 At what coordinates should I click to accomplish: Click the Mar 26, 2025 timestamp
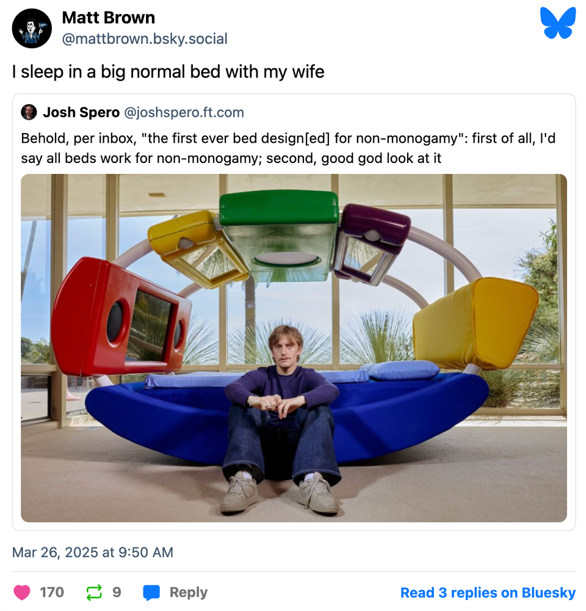[93, 552]
